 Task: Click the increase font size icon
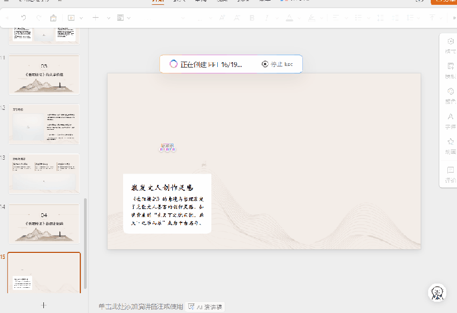point(223,18)
